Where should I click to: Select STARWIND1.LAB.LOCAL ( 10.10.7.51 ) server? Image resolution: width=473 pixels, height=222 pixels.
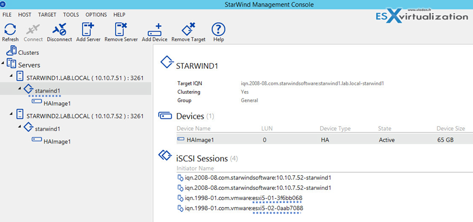point(85,78)
